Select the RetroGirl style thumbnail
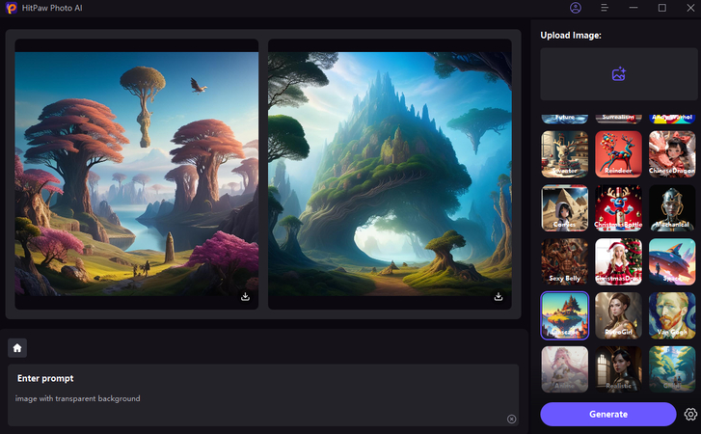The height and width of the screenshot is (434, 701). (618, 315)
